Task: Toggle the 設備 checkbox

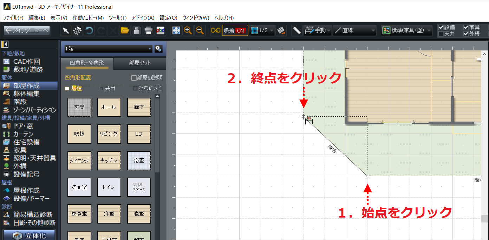Action: pos(441,27)
